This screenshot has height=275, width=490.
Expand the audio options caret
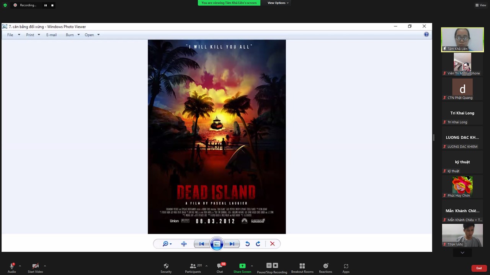[x=20, y=266]
